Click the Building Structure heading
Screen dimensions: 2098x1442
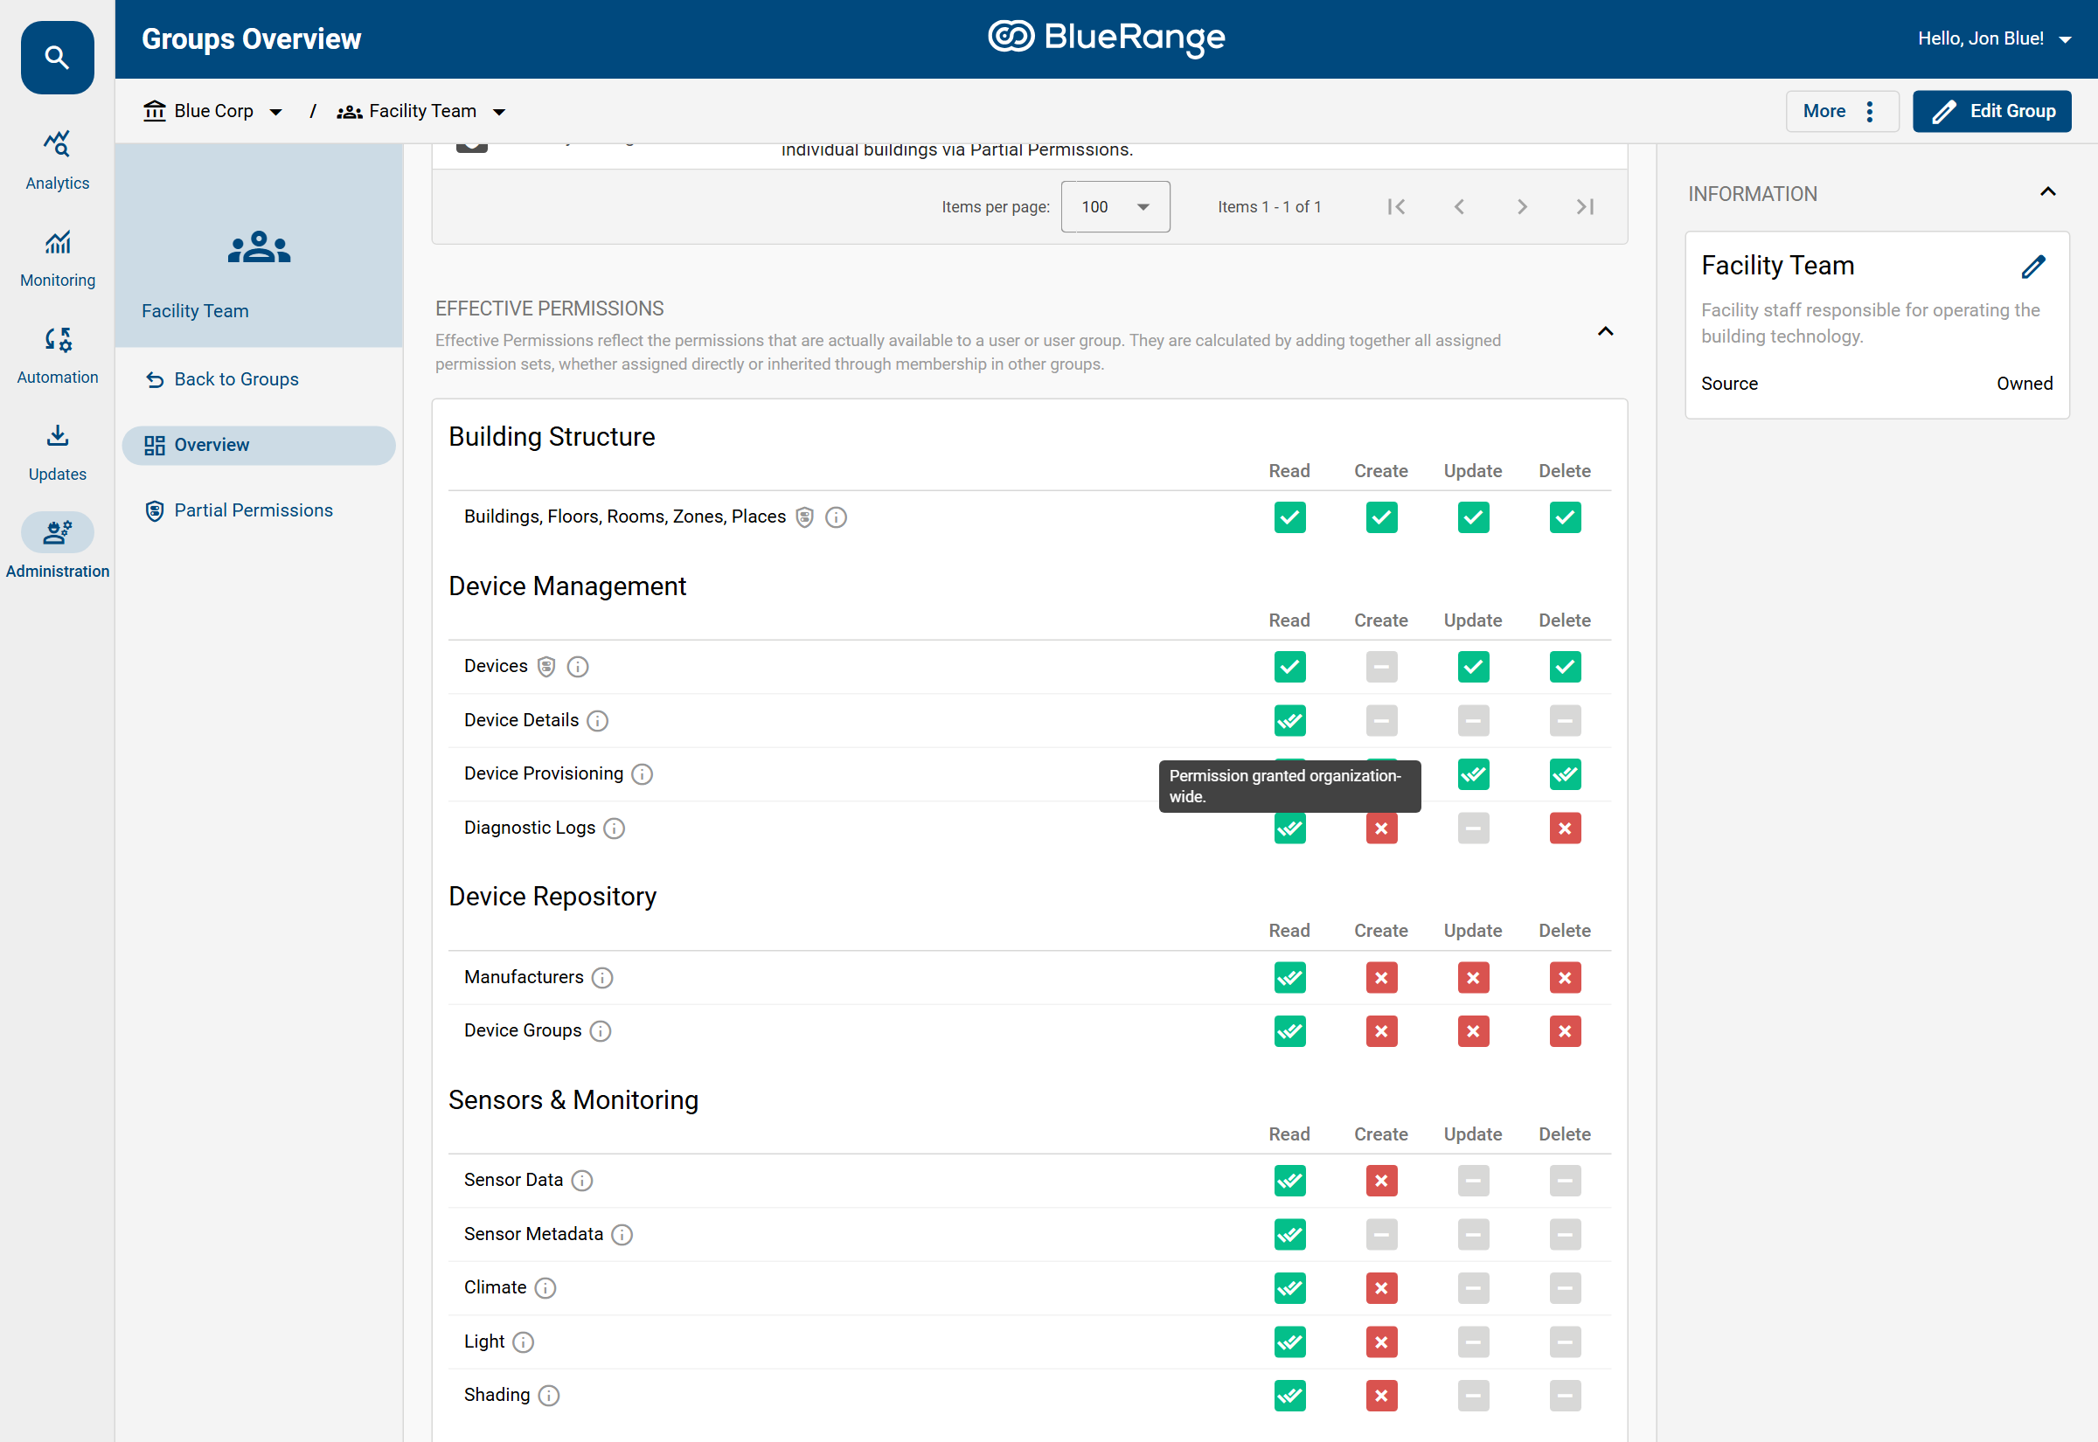click(x=552, y=437)
